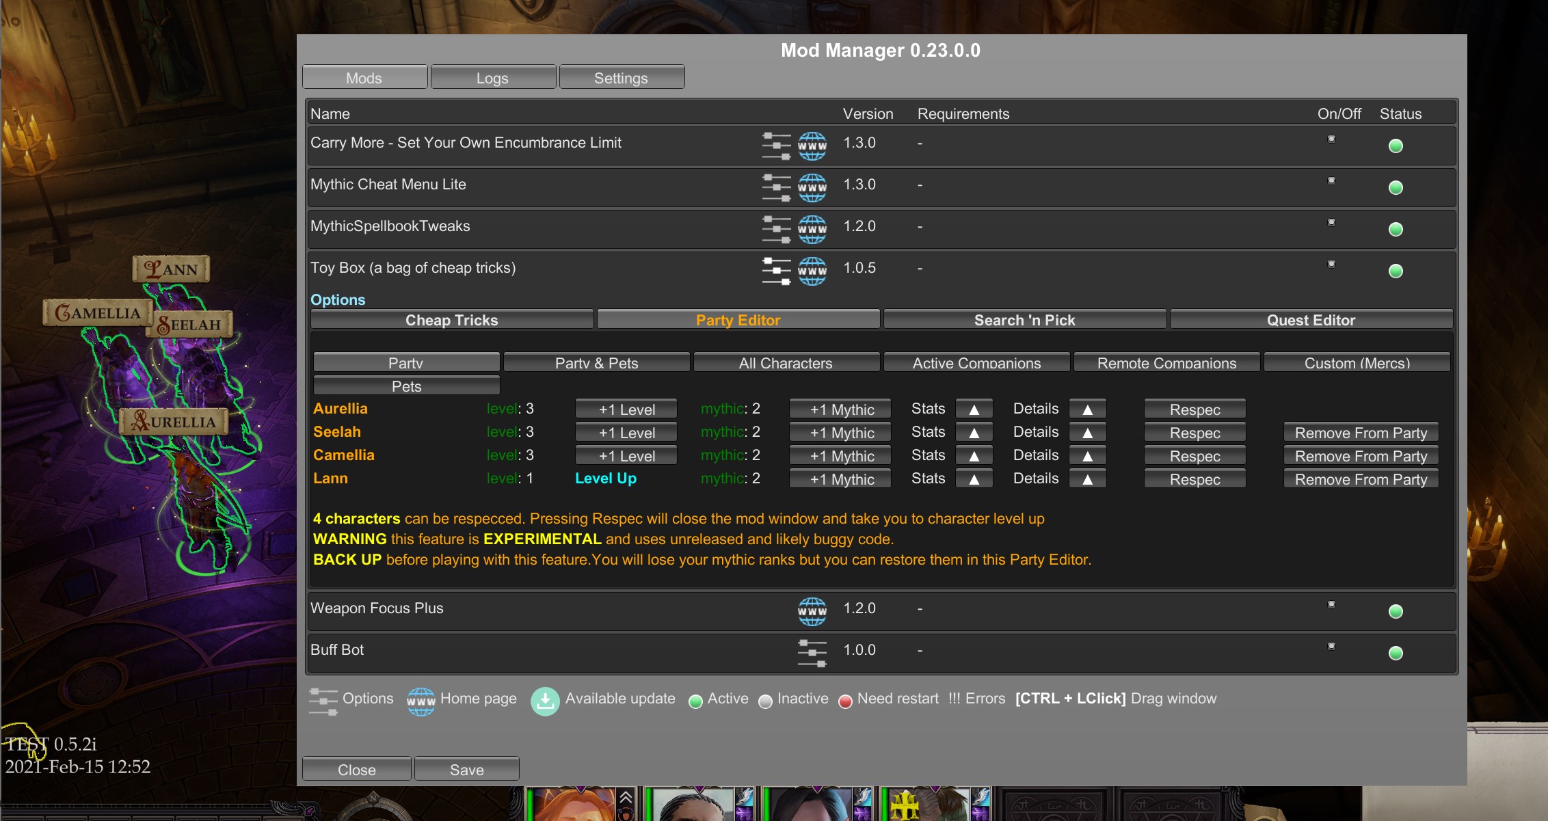The height and width of the screenshot is (821, 1548).
Task: Expand Details arrow for Seelah
Action: 1087,433
